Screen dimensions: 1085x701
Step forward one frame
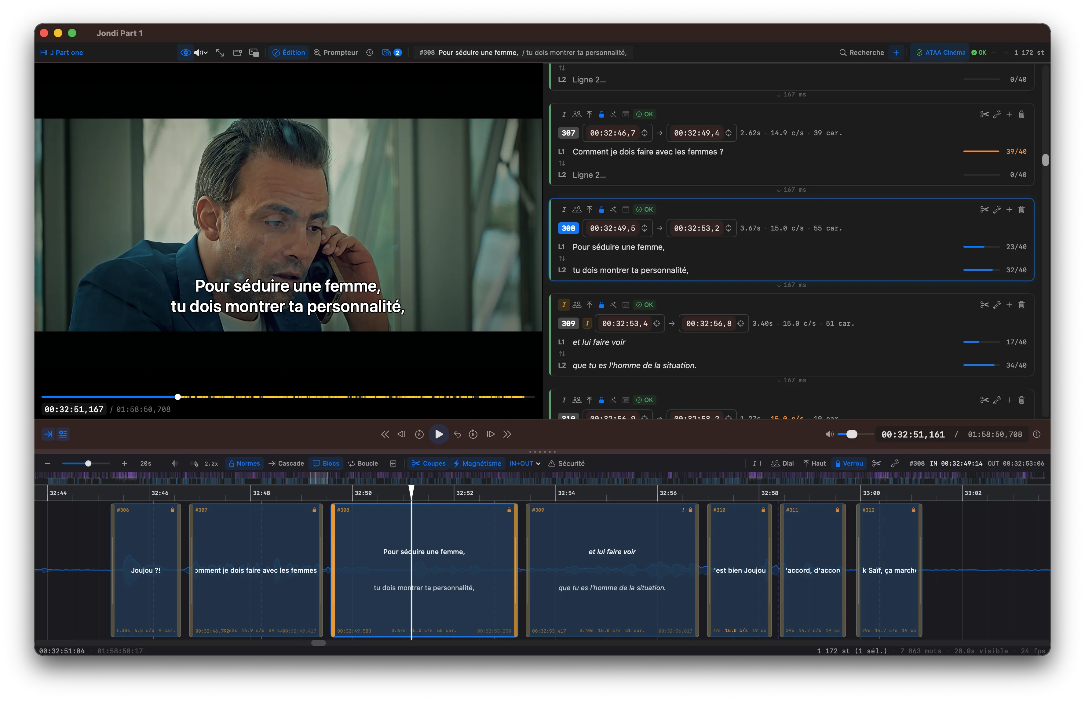point(490,434)
